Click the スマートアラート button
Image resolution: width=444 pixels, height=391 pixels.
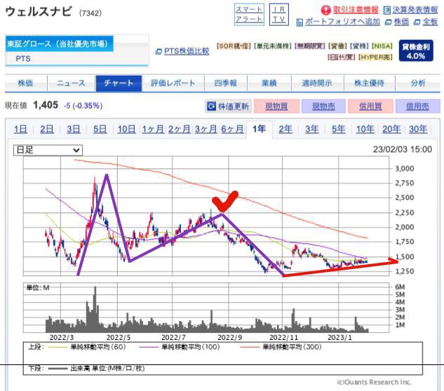click(x=249, y=15)
